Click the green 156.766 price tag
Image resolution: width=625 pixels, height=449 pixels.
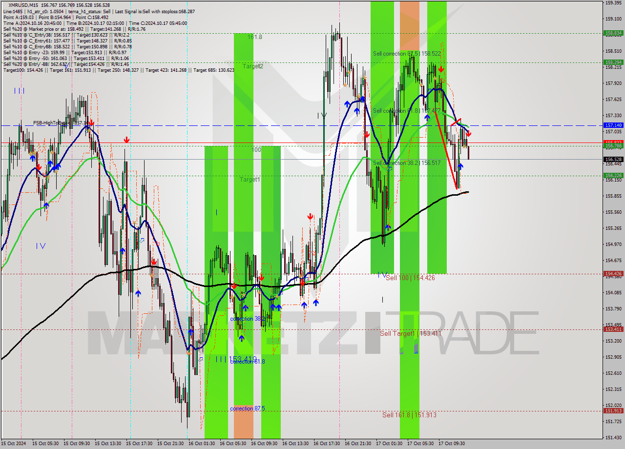point(613,145)
